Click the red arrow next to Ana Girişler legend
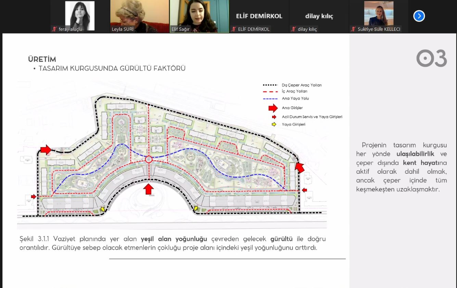Screen dimensions: 457x288 273,108
